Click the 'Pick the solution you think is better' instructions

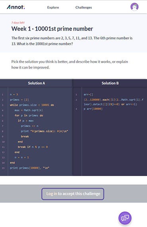click(x=70, y=65)
